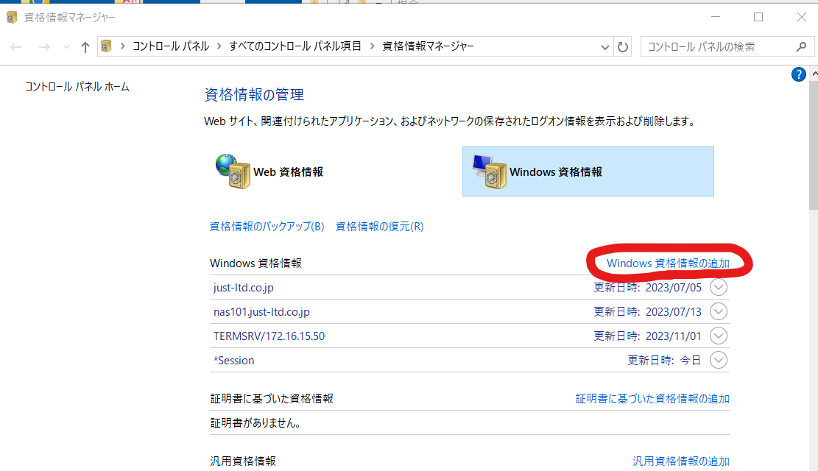Refresh the Credential Manager page

[x=623, y=47]
